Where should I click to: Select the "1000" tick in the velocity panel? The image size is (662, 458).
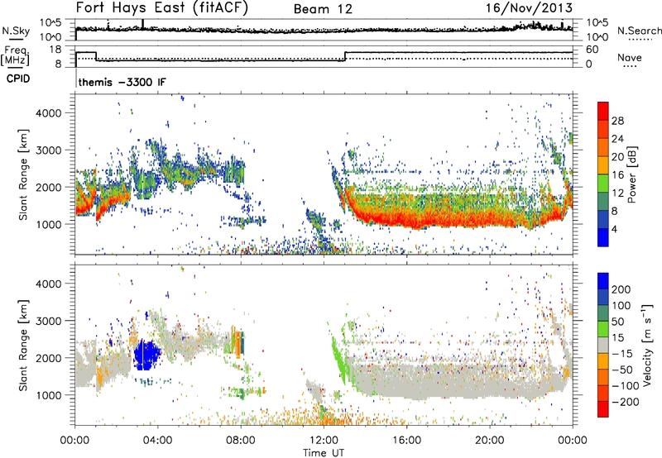[x=48, y=395]
